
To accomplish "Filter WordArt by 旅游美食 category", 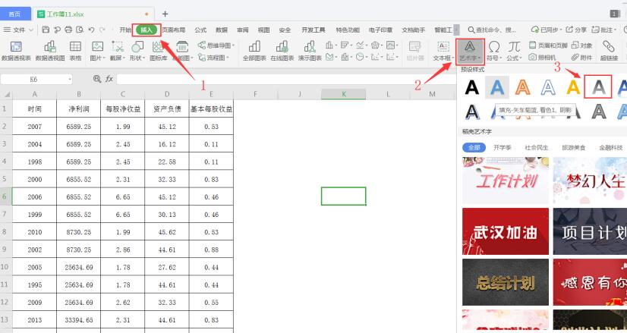I will 573,147.
